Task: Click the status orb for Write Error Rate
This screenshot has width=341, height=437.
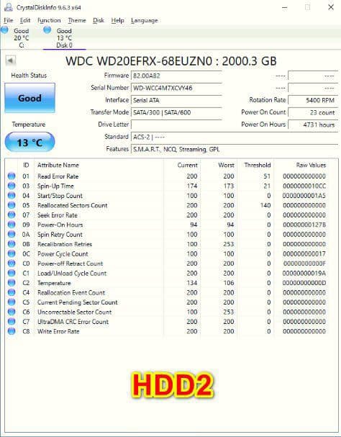Action: 12,331
